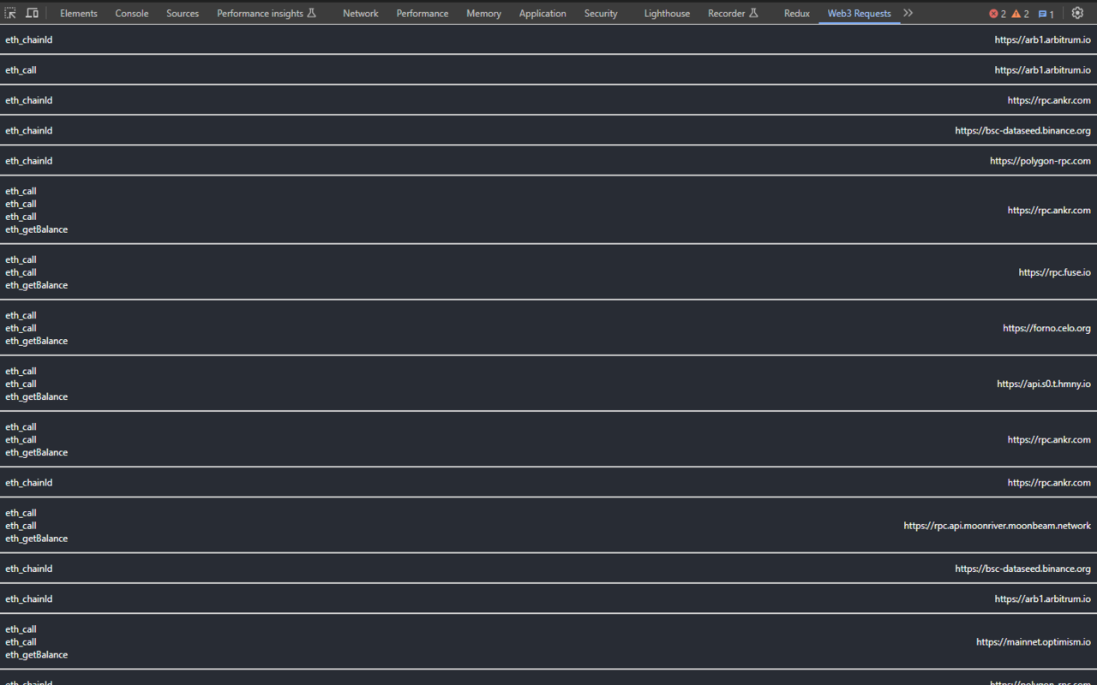The height and width of the screenshot is (685, 1097).
Task: Click the https://rpc.fuse.io link
Action: (1055, 272)
